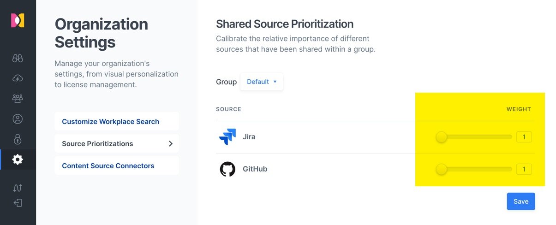The width and height of the screenshot is (556, 225).
Task: Open the Group "Default" dropdown
Action: [x=262, y=82]
